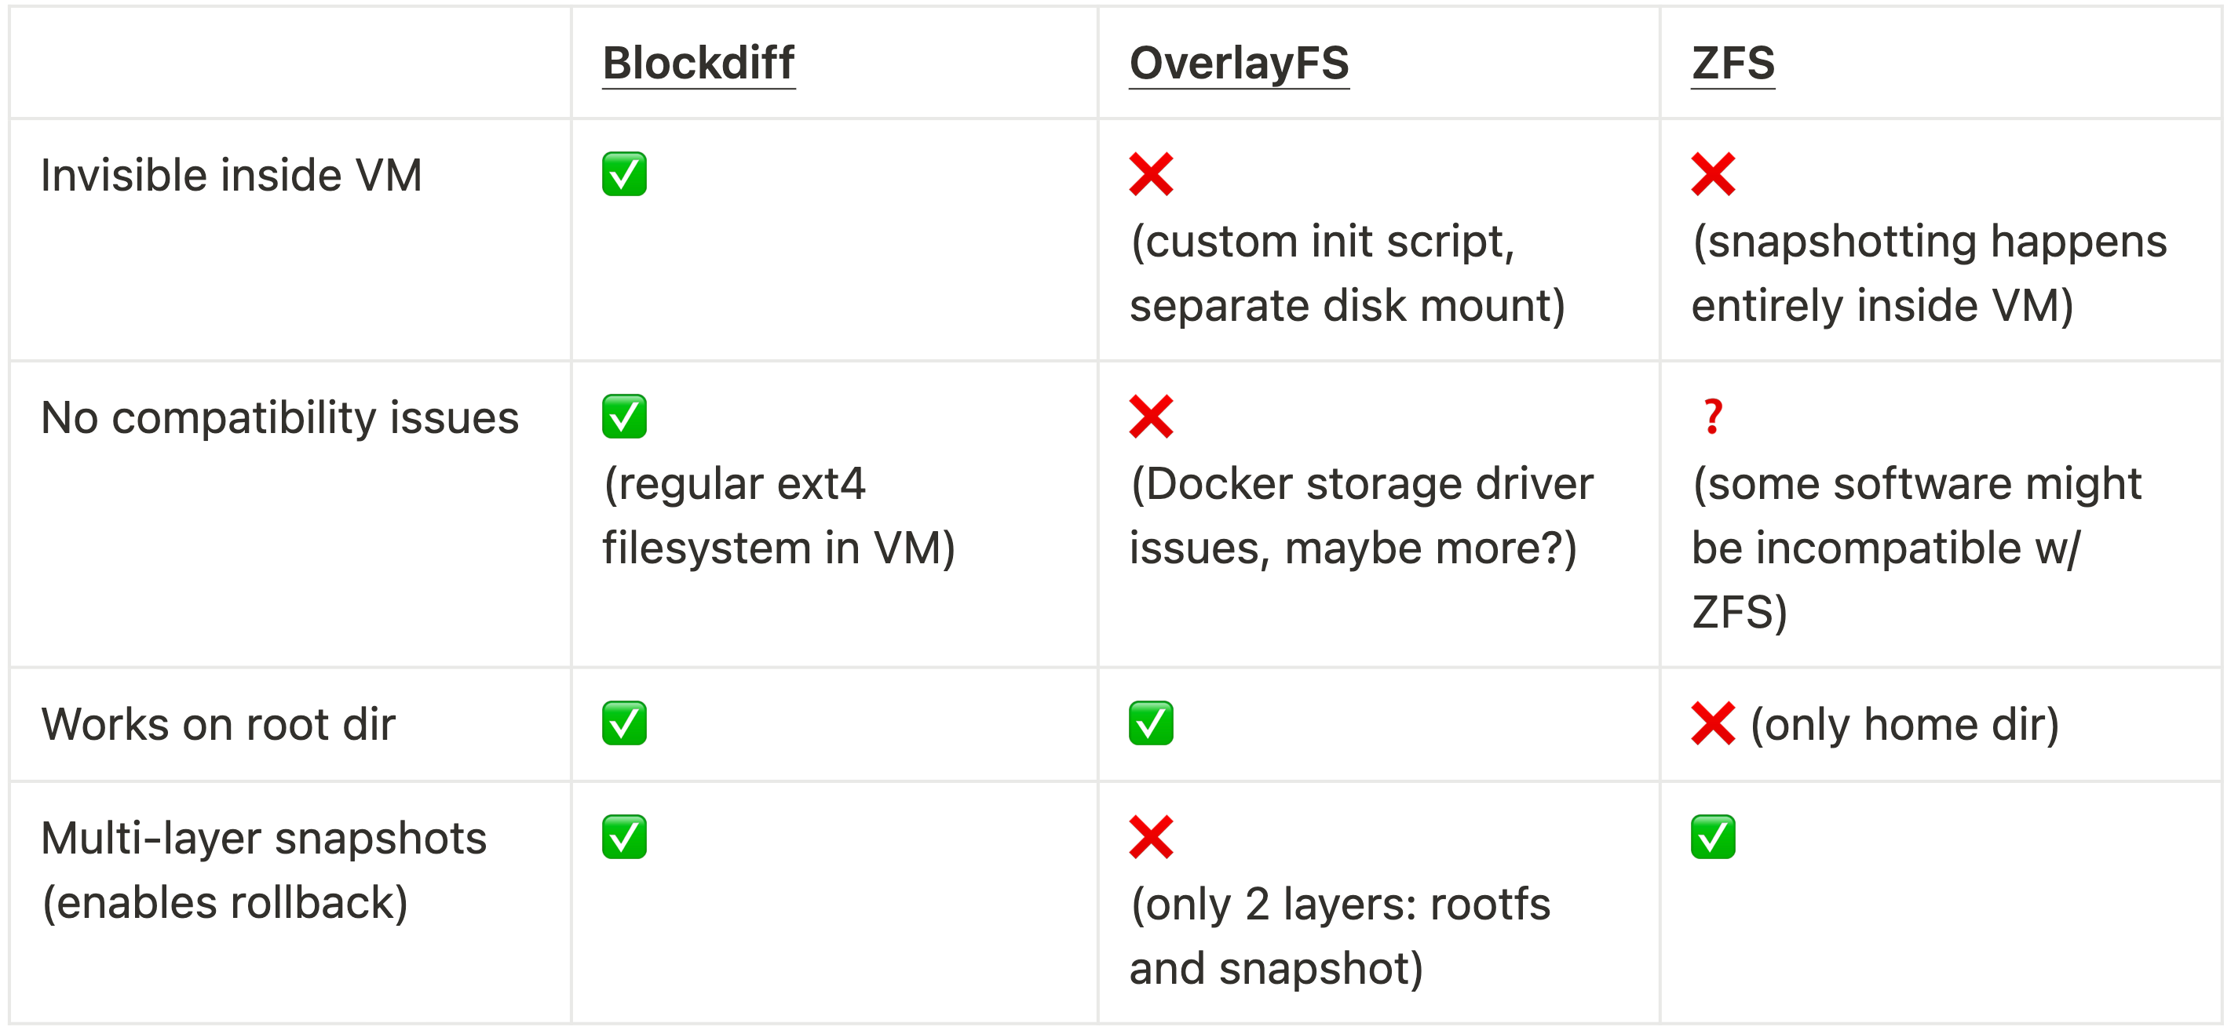This screenshot has height=1034, width=2231.
Task: Open the Blockdiff header link
Action: pyautogui.click(x=698, y=64)
